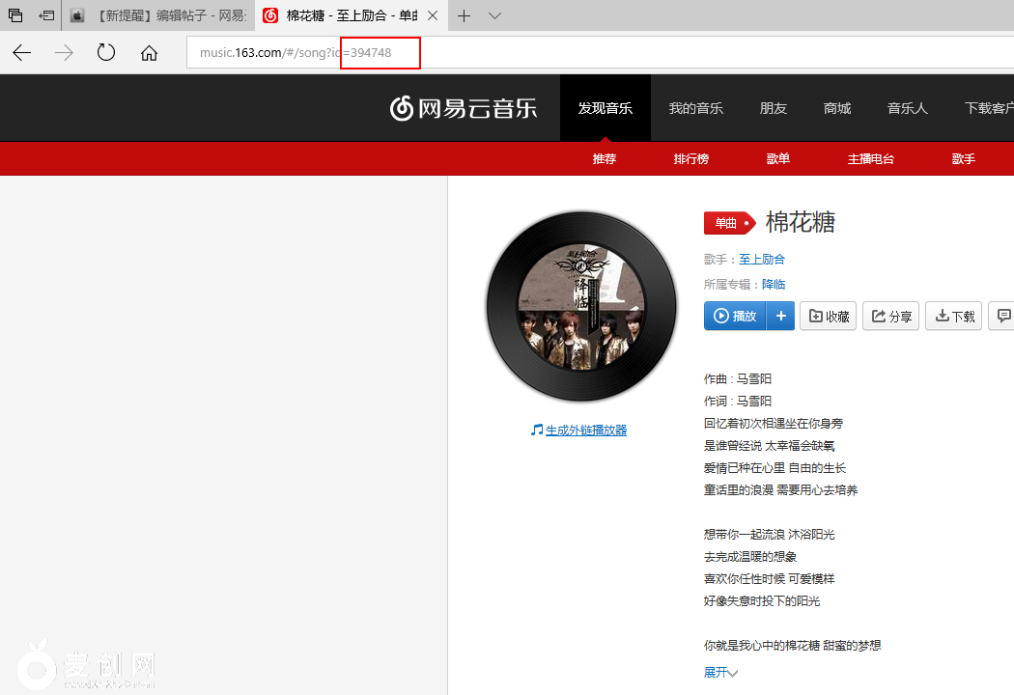Click the 收藏 (collect) icon button
This screenshot has height=695, width=1014.
click(817, 316)
